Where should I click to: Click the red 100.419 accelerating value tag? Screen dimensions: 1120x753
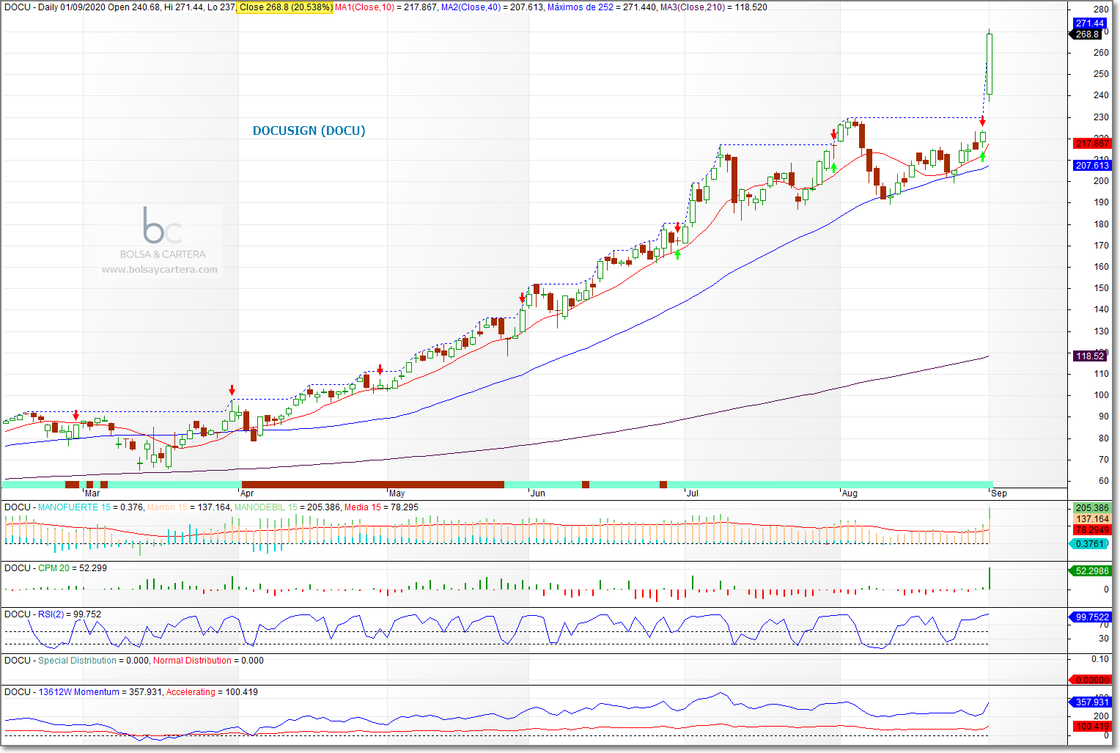tap(1092, 727)
